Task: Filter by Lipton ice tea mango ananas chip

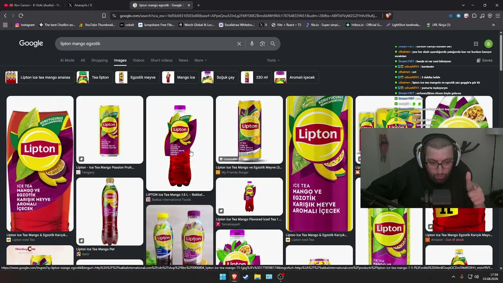Action: point(40,77)
